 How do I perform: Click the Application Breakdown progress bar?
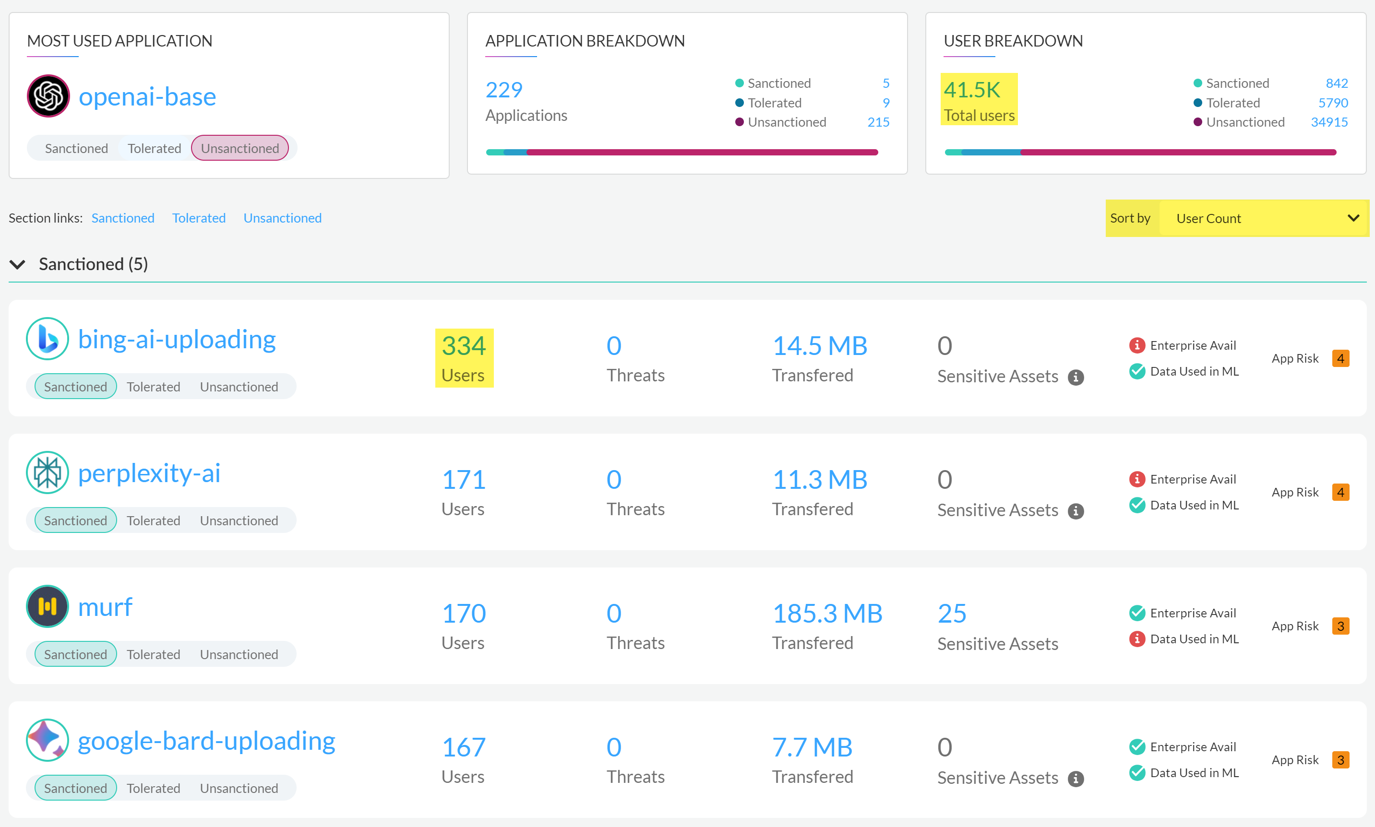point(682,152)
